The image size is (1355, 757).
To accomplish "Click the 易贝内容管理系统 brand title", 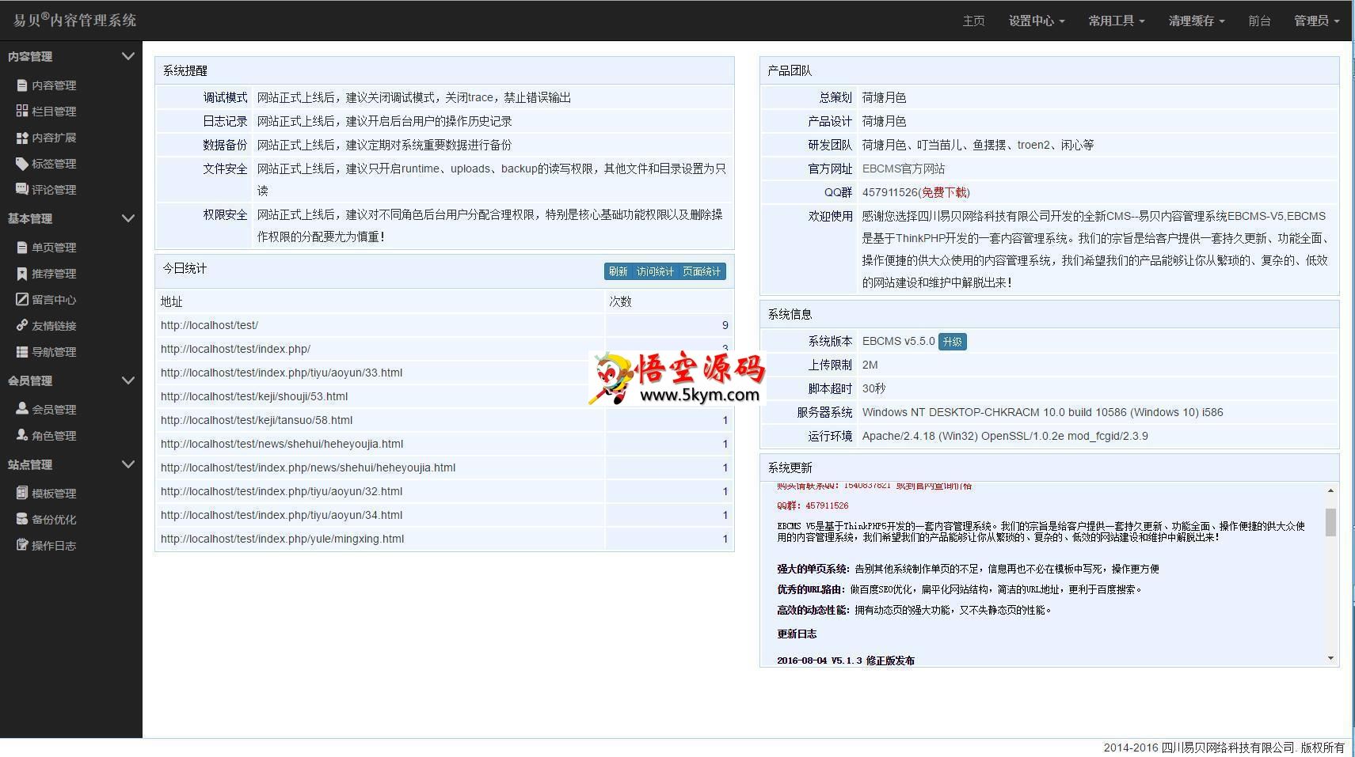I will [x=74, y=20].
